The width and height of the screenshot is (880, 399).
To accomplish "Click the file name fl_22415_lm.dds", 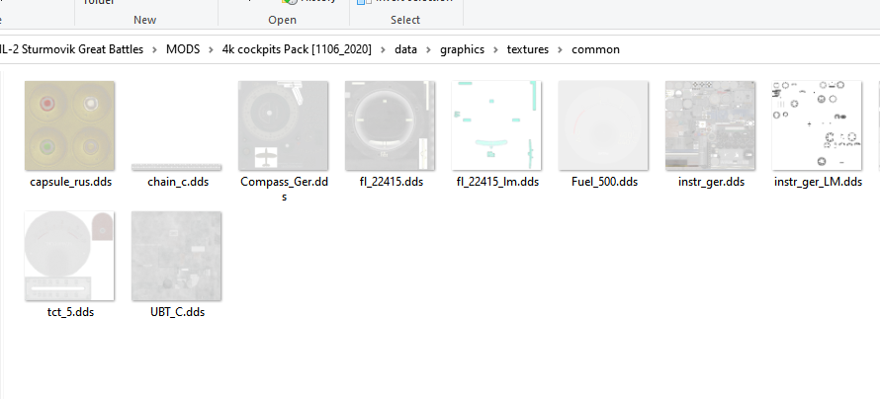I will (497, 182).
